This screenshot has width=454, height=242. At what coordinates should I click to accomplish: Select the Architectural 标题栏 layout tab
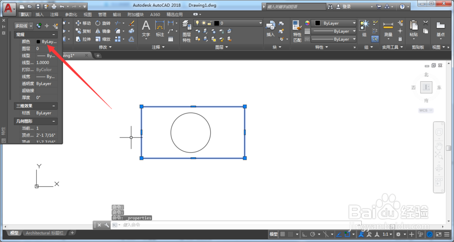coord(44,233)
